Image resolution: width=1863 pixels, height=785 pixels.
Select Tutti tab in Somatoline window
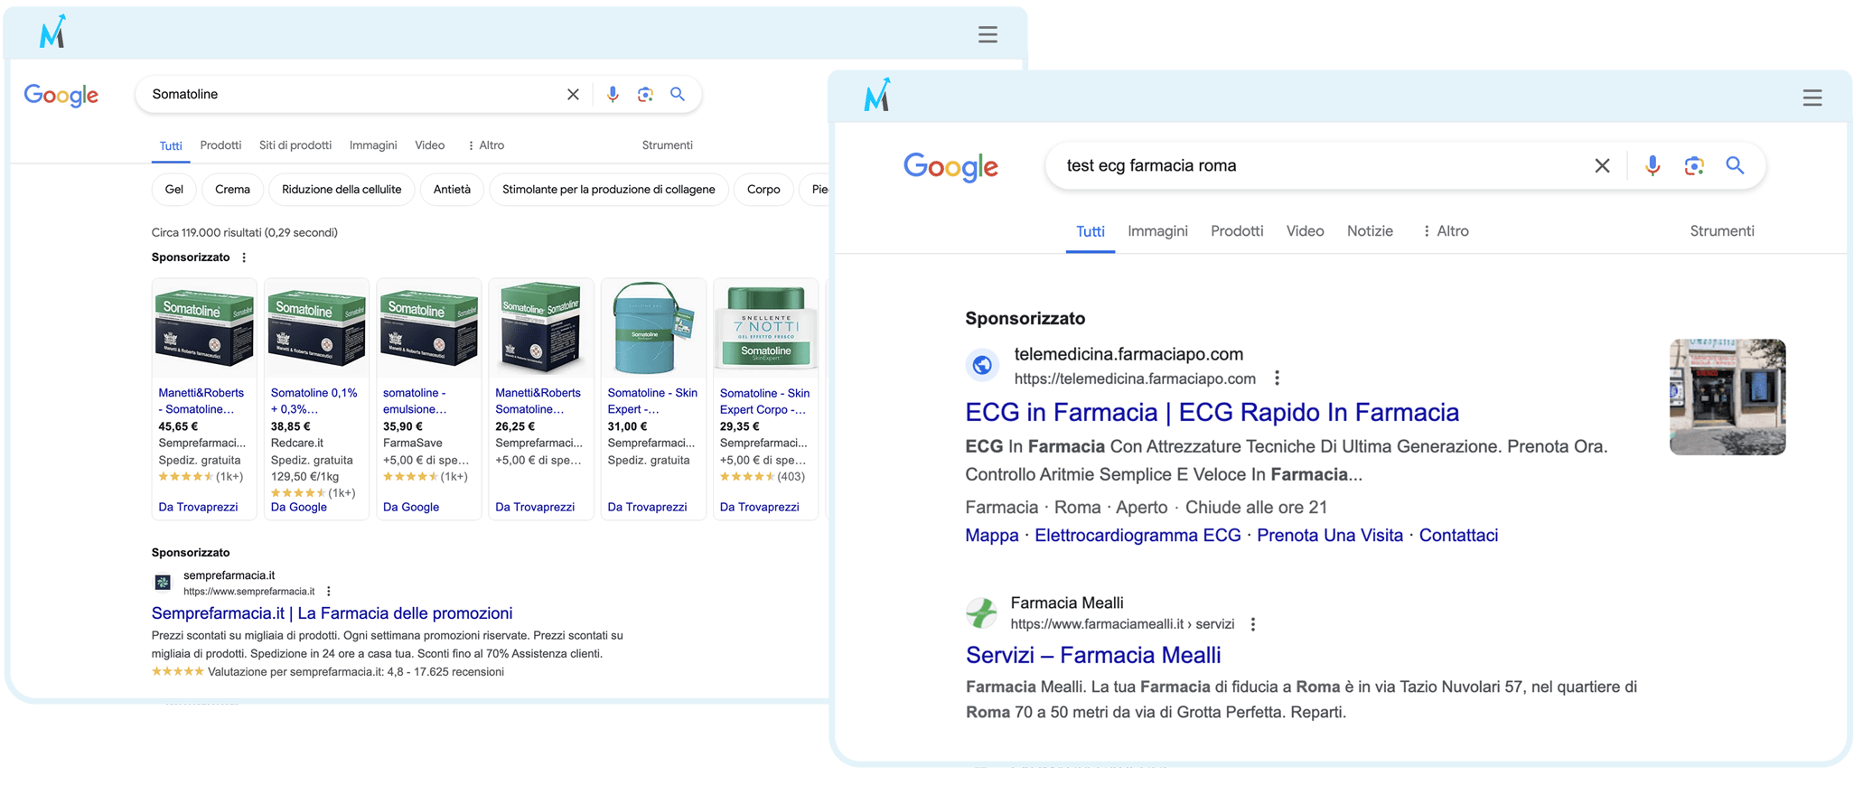coord(171,146)
